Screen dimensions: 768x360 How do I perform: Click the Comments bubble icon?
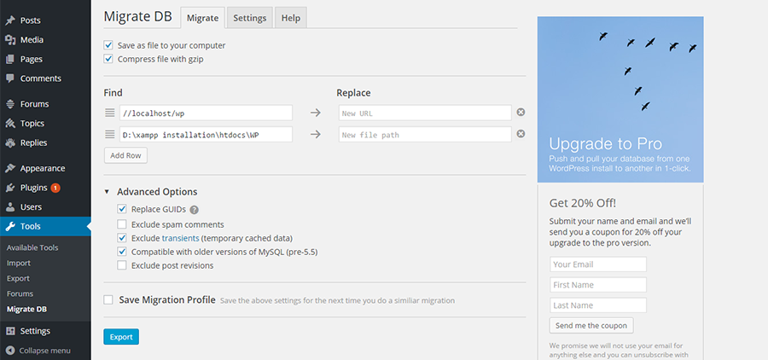coord(10,78)
